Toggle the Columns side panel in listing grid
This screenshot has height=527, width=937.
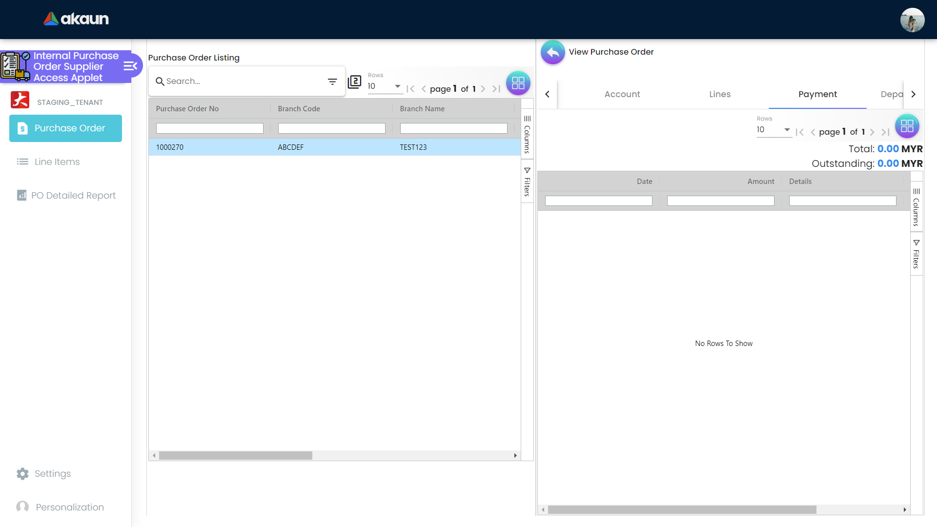click(x=527, y=134)
